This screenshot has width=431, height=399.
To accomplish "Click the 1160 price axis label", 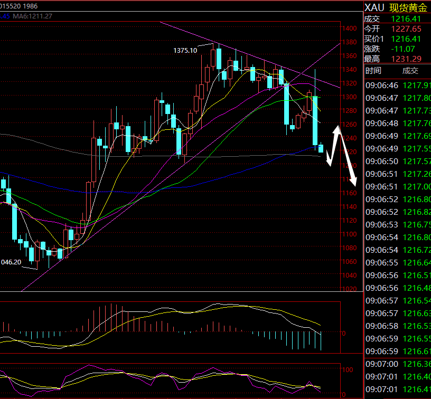I will click(x=349, y=193).
